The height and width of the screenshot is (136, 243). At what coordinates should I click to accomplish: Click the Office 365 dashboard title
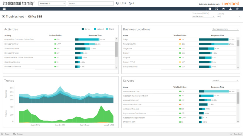pyautogui.click(x=35, y=17)
